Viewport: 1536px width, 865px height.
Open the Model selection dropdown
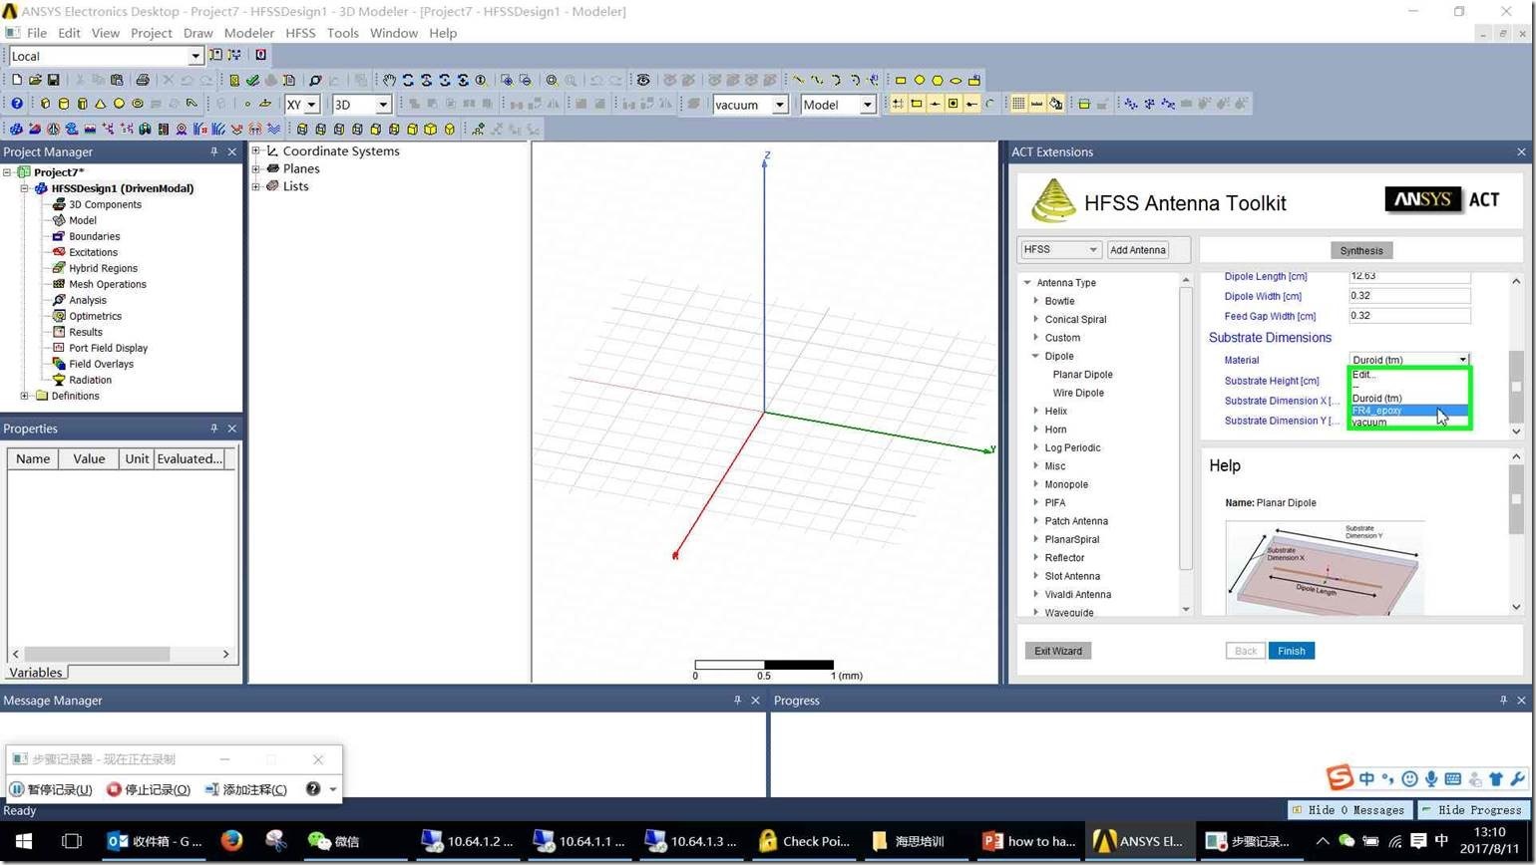click(868, 105)
